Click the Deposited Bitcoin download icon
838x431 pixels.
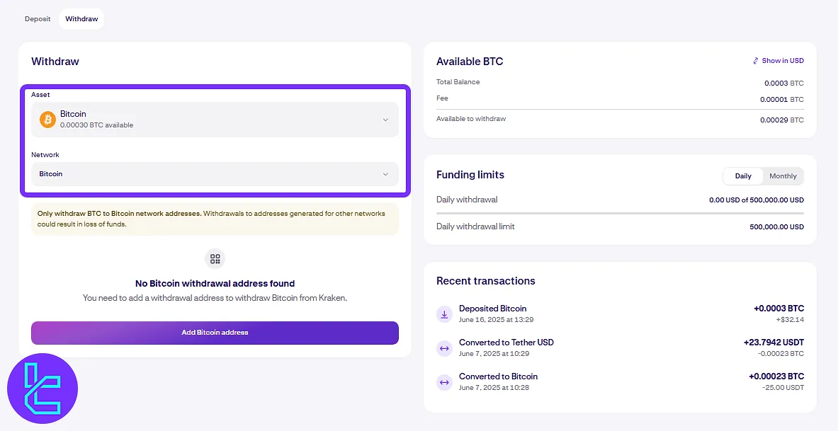[x=444, y=314]
